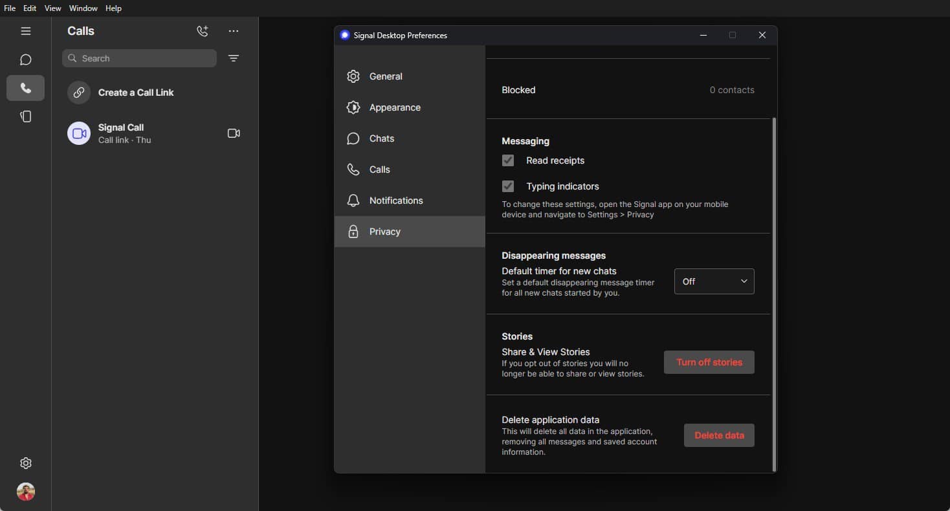Select the Calls phone icon in the sidebar
Image resolution: width=950 pixels, height=511 pixels.
(x=26, y=88)
